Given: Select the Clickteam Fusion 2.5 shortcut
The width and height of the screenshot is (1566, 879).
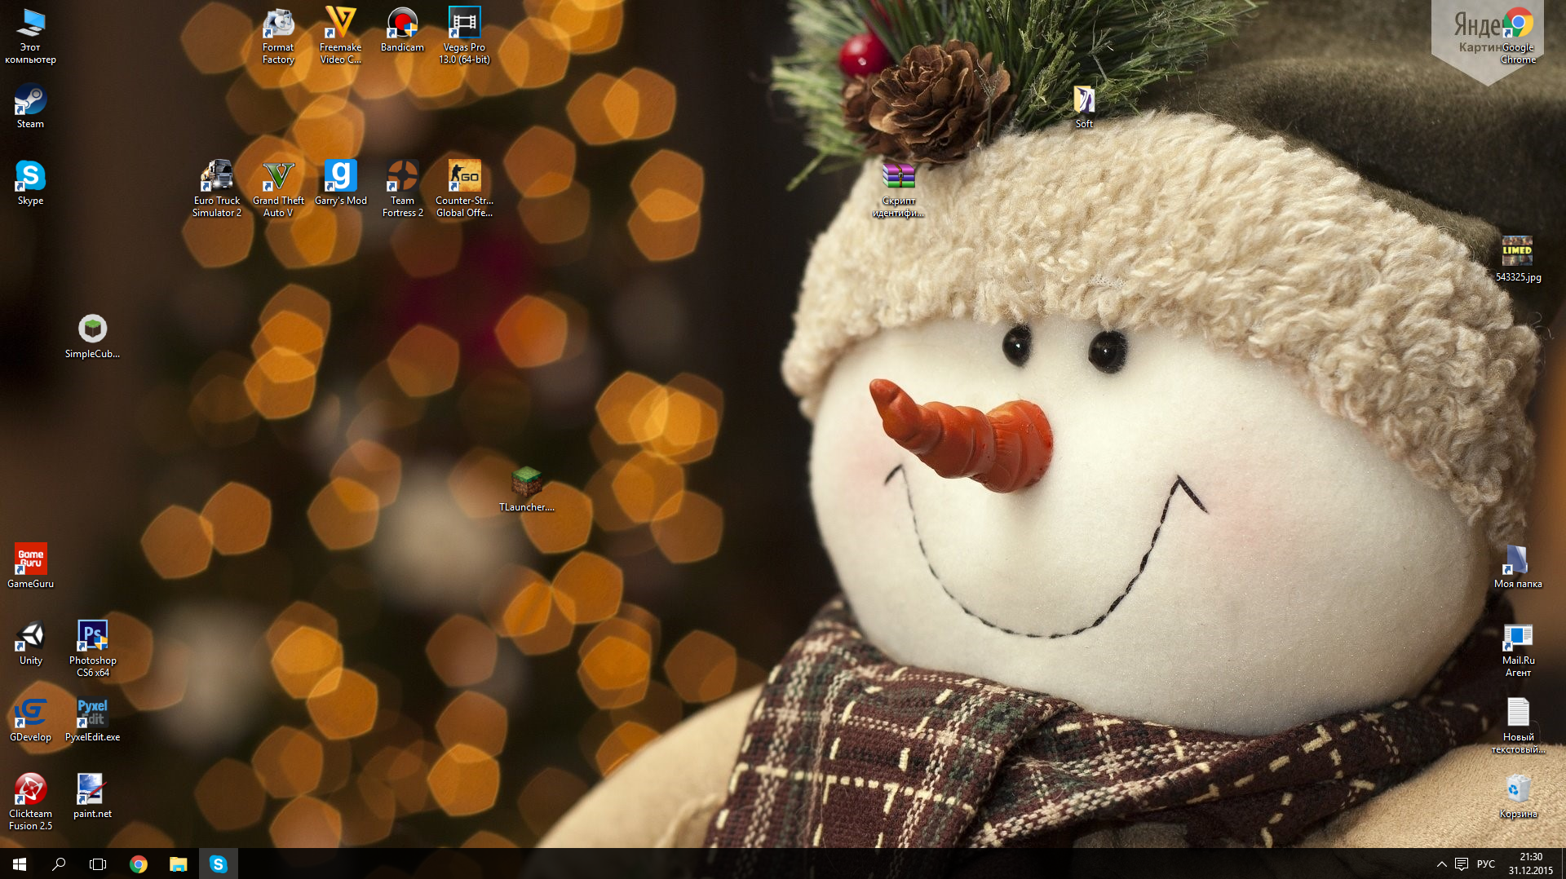Looking at the screenshot, I should pyautogui.click(x=31, y=802).
